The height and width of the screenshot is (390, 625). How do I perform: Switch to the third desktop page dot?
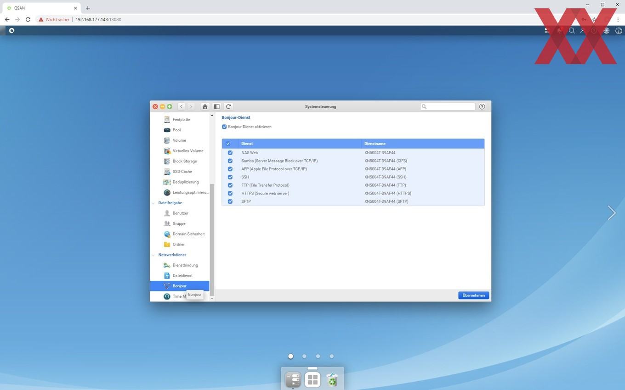pos(318,356)
